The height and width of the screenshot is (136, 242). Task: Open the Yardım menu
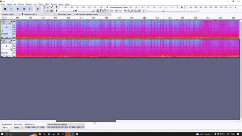pyautogui.click(x=67, y=4)
